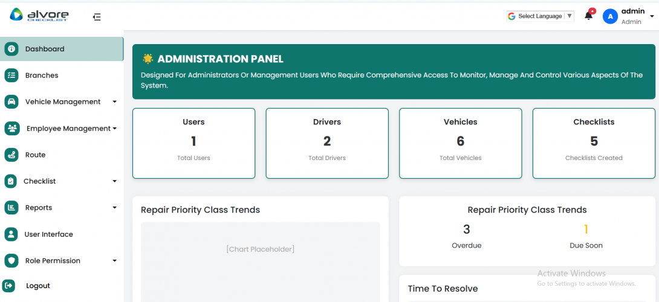
Task: Click the Due Soon label
Action: [586, 245]
